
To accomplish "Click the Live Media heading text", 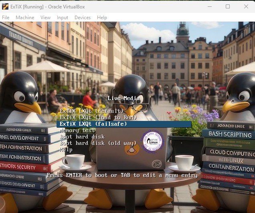I will click(123, 98).
